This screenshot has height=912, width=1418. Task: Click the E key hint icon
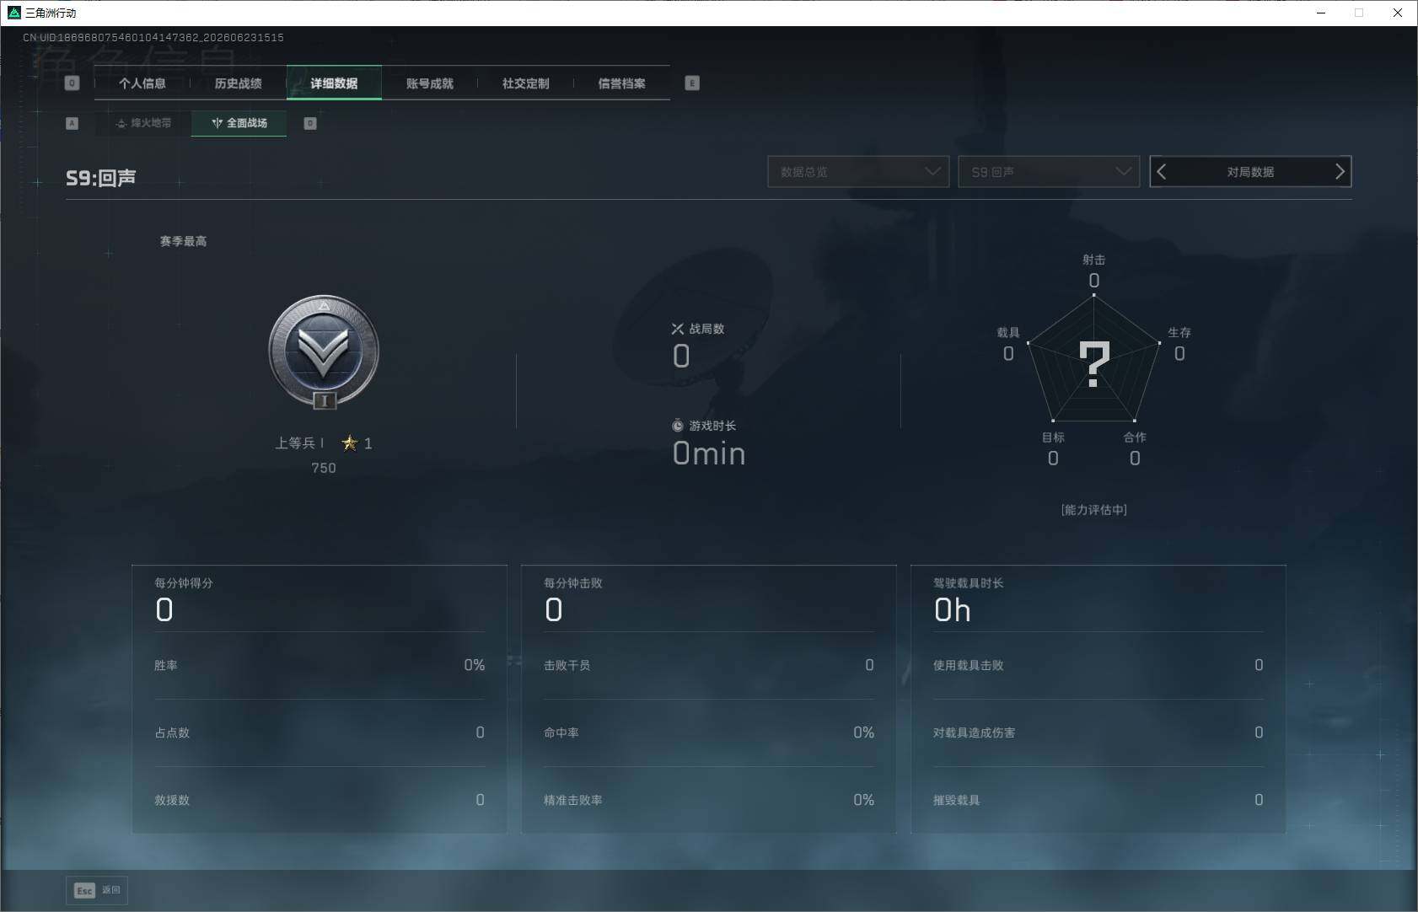[692, 83]
